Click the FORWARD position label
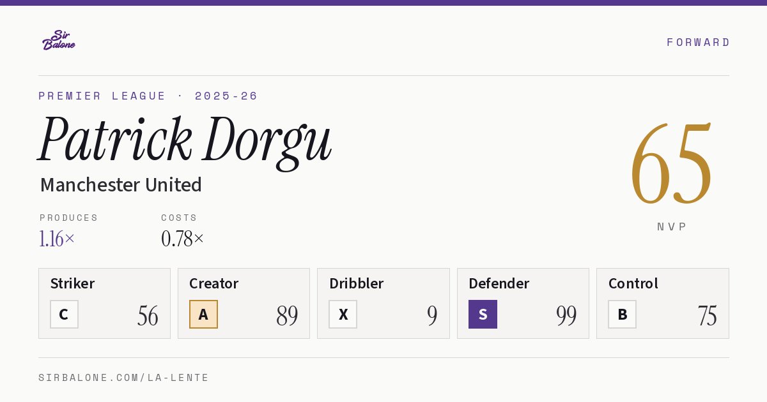The width and height of the screenshot is (767, 402). pyautogui.click(x=698, y=42)
